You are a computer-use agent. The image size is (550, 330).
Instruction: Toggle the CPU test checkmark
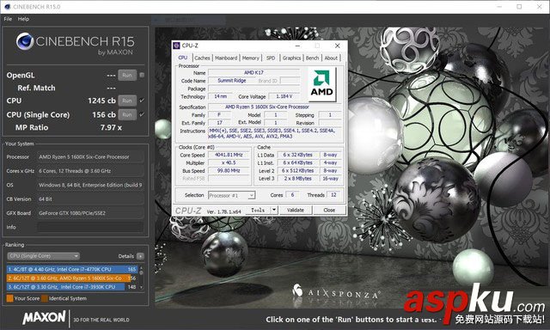pyautogui.click(x=142, y=101)
